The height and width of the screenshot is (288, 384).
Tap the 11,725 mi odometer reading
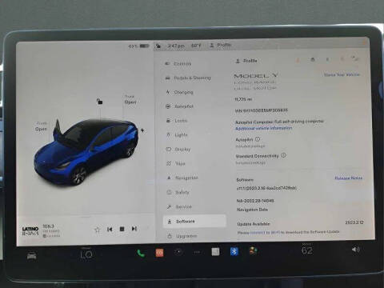tap(243, 99)
